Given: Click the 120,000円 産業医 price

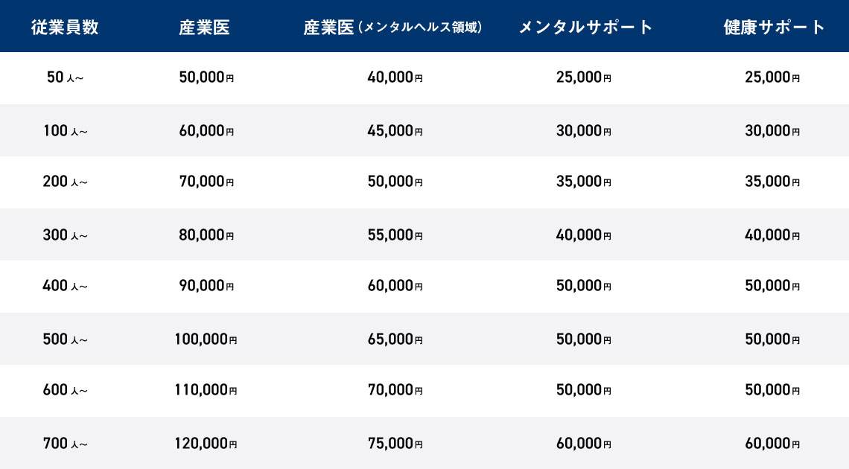Looking at the screenshot, I should (206, 444).
